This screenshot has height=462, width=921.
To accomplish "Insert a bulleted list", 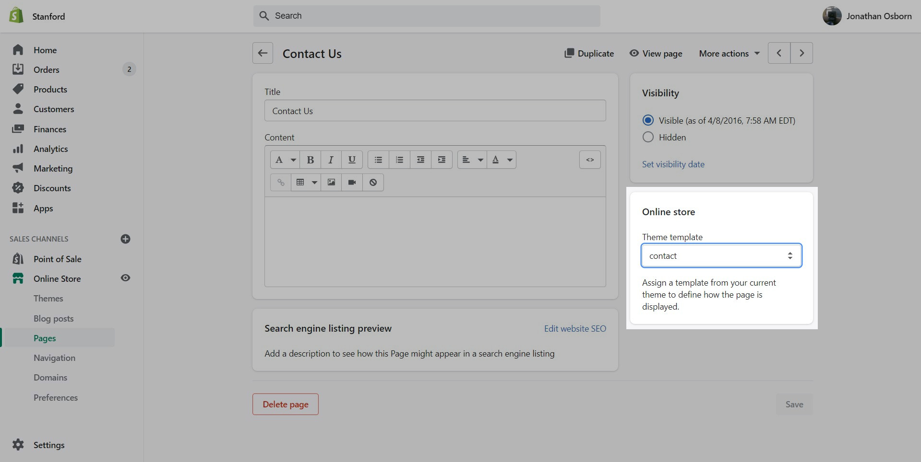I will [x=378, y=160].
